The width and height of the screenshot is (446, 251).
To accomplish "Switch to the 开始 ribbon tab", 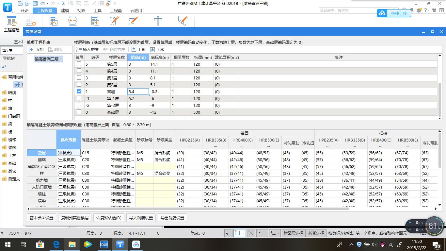I will 24,10.
